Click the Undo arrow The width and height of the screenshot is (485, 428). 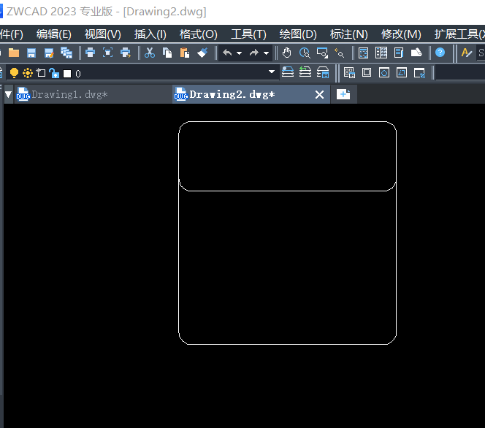coord(227,53)
